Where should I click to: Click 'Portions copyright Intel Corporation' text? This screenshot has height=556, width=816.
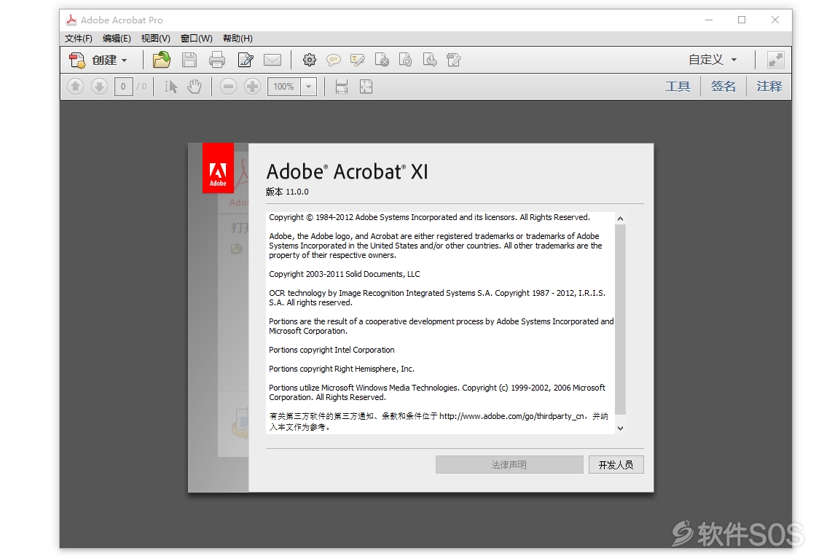click(x=331, y=350)
